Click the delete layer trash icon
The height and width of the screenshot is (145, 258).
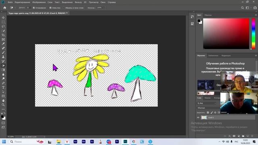pos(252,136)
